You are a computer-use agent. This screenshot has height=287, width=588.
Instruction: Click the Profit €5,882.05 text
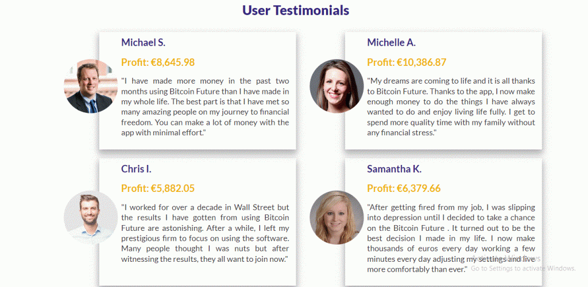(158, 188)
